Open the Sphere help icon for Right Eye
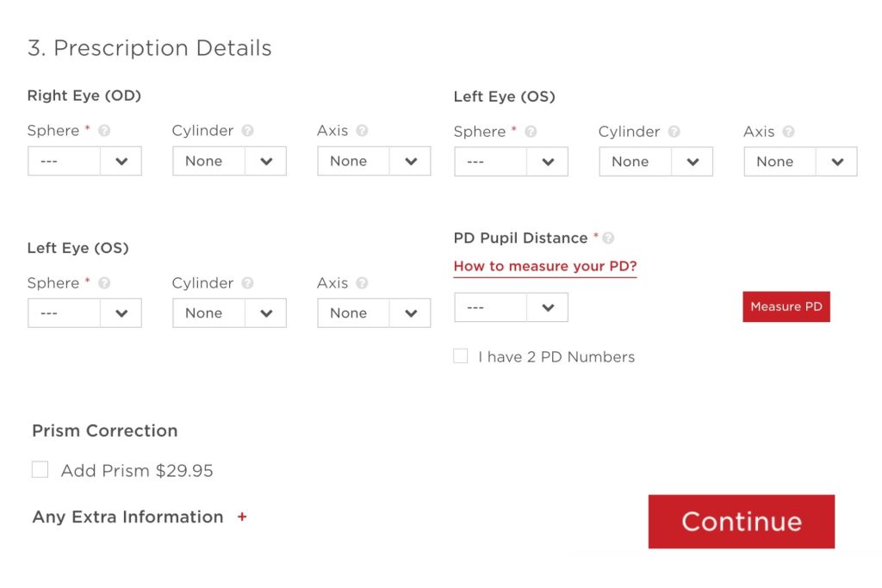The height and width of the screenshot is (588, 882). pyautogui.click(x=104, y=130)
